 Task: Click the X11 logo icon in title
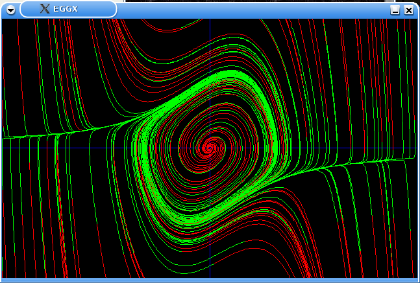click(45, 9)
